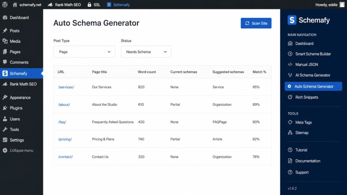The height and width of the screenshot is (195, 347).
Task: Click the FAQPage suggested schema cell
Action: (220, 122)
